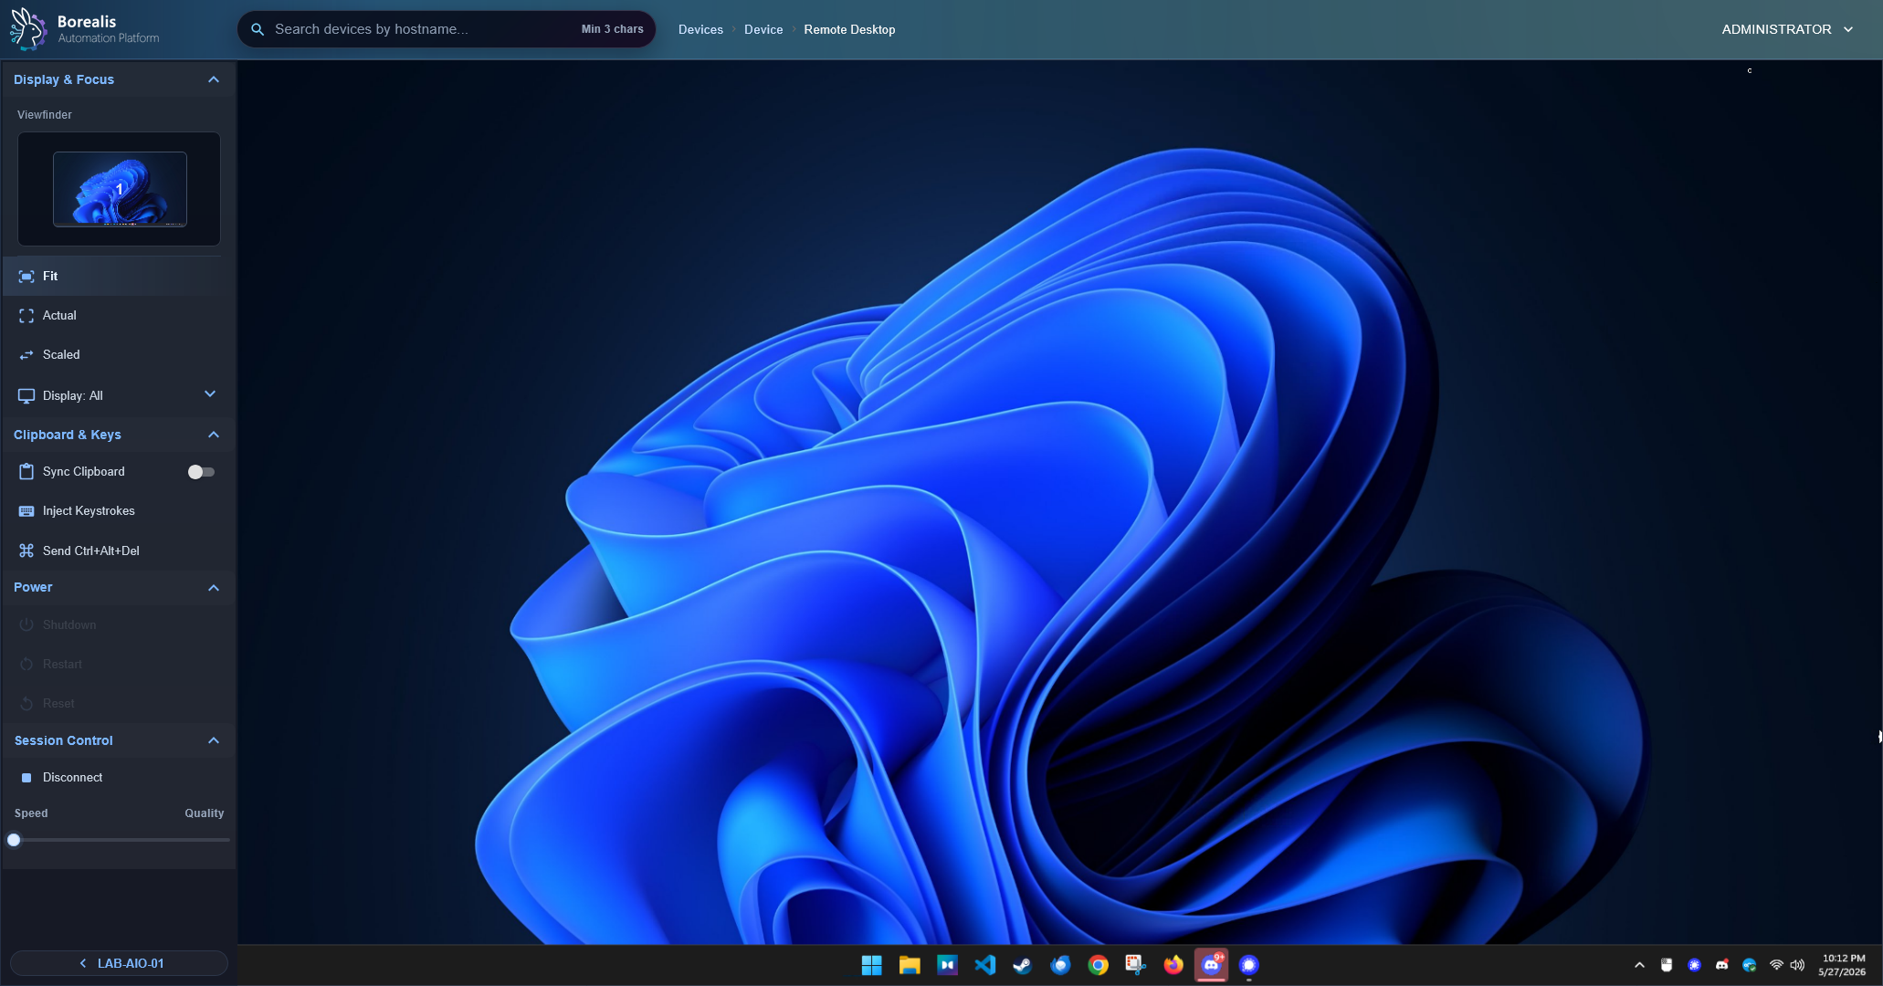Go to Devices breadcrumb

(x=700, y=29)
